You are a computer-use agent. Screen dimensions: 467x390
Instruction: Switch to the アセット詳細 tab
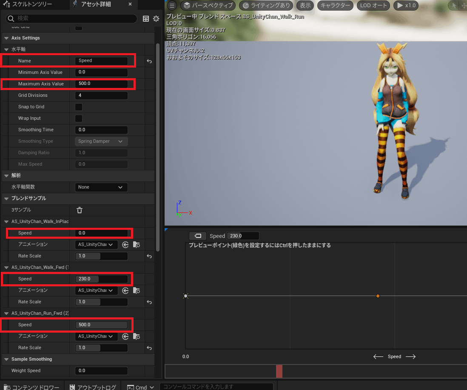click(96, 4)
